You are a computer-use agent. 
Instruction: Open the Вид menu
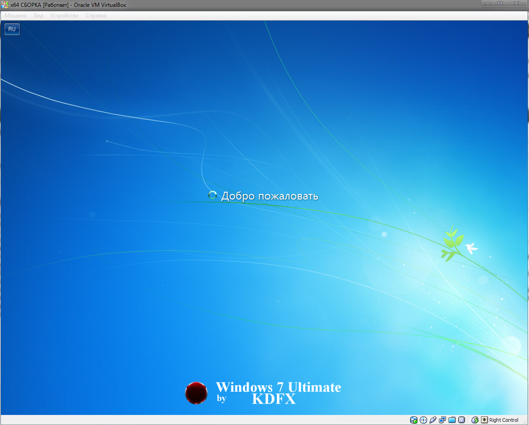[x=38, y=16]
